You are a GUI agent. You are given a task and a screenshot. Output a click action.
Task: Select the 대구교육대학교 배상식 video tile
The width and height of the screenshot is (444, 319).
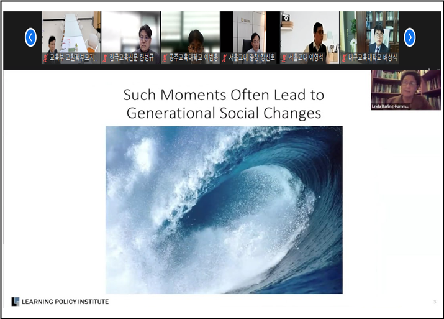369,34
